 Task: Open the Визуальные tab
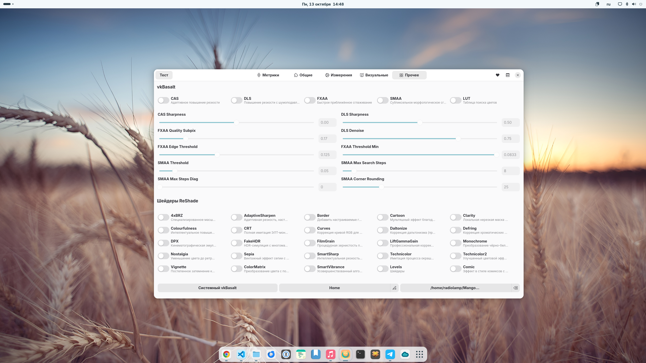(x=374, y=75)
